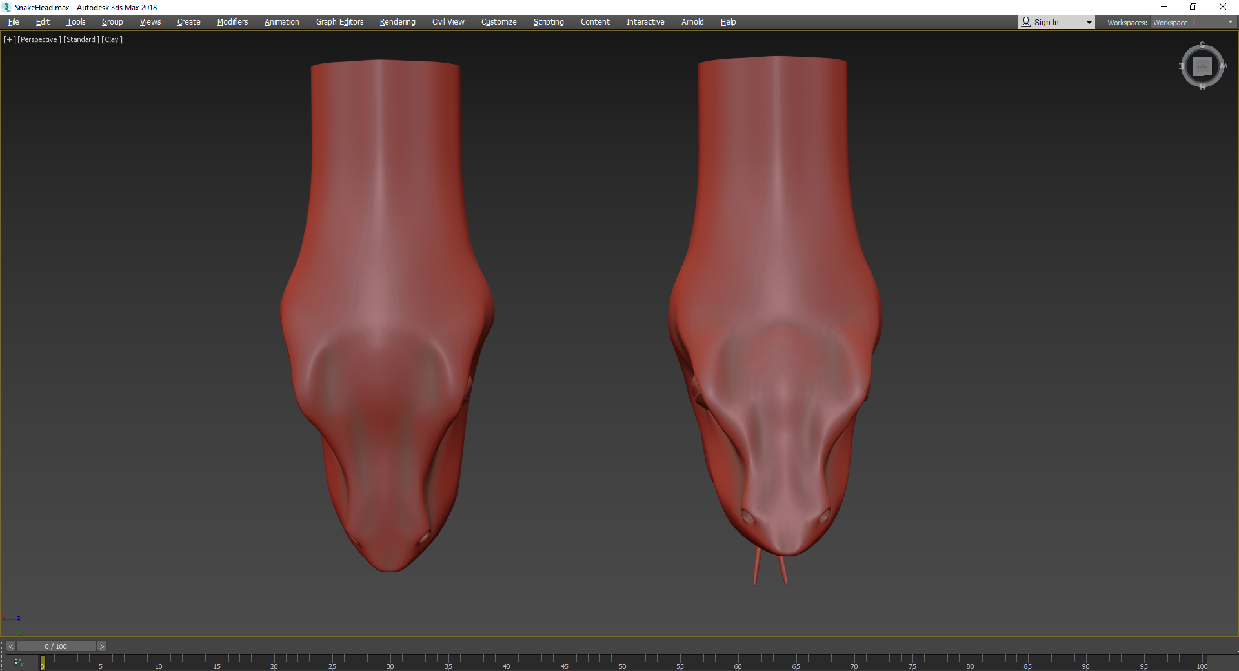Viewport: 1239px width, 671px height.
Task: Click the N marker on ViewCube compass
Action: pyautogui.click(x=1202, y=87)
